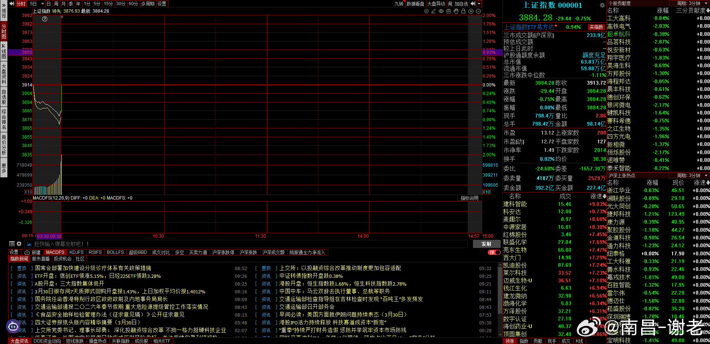Open the index panel gear settings
The image size is (710, 344).
coord(602,5)
